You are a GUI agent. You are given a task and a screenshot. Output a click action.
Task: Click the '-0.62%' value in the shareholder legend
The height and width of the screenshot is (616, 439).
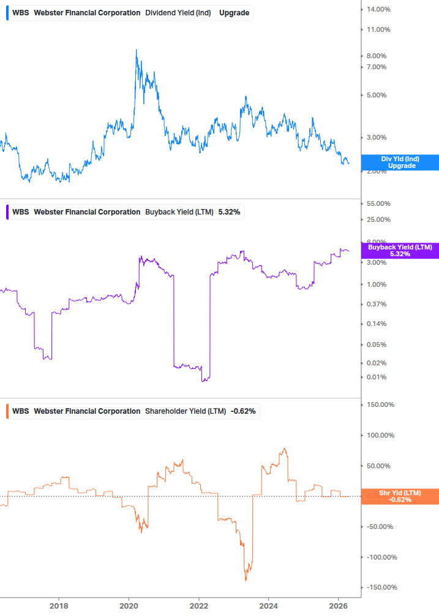click(244, 411)
